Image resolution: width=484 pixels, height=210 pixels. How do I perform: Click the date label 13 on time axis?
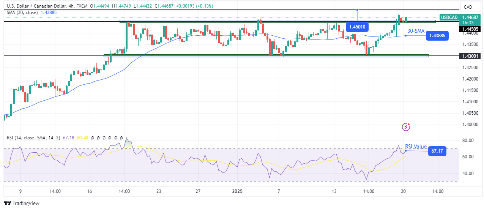coord(334,192)
